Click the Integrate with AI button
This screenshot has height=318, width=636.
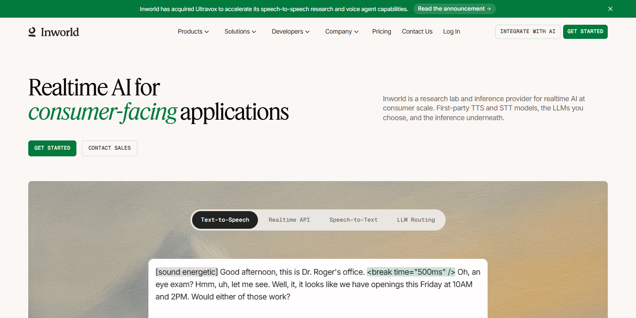click(528, 32)
